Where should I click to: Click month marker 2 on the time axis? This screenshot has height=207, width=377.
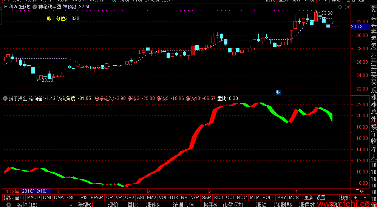click(149, 192)
